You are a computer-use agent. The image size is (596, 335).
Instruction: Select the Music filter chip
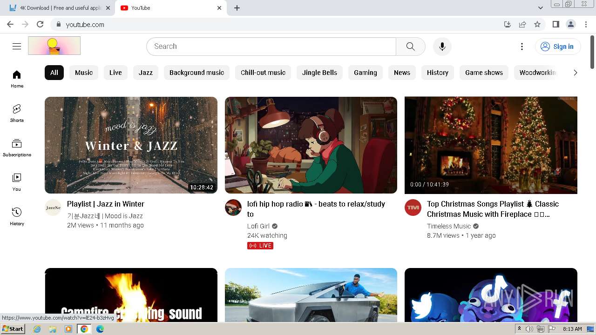[x=84, y=73]
